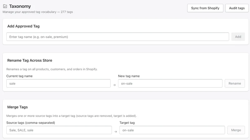The width and height of the screenshot is (250, 140).
Task: Click Sync from Shopify button
Action: pyautogui.click(x=205, y=8)
